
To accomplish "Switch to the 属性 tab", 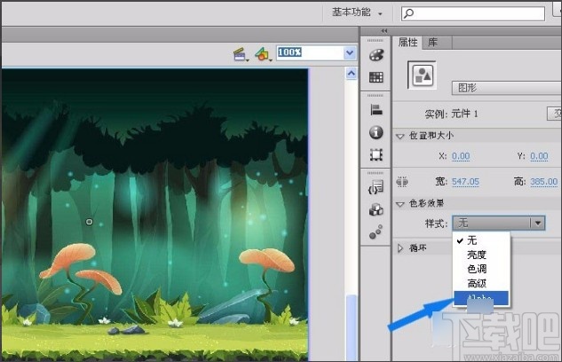I will click(x=408, y=43).
